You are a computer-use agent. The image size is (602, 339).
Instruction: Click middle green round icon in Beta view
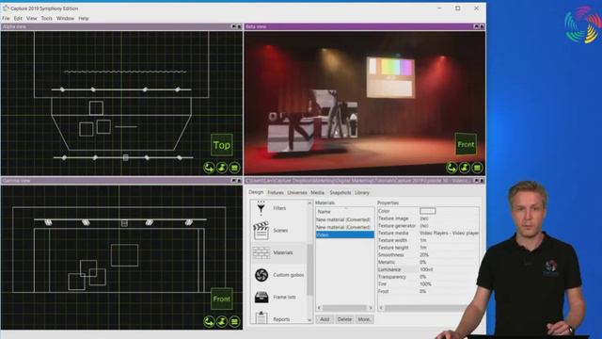[x=465, y=168]
